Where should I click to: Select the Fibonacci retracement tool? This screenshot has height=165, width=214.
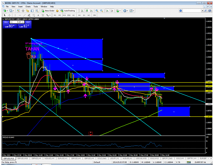coord(34,15)
